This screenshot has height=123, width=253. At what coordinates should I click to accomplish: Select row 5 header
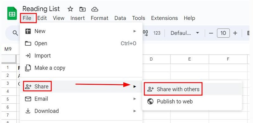(8, 99)
